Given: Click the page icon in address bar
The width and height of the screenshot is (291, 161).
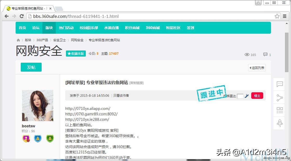Looking at the screenshot, I should coord(30,16).
